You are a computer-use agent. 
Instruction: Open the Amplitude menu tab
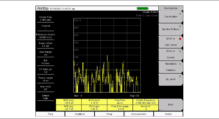pyautogui.click(x=80, y=114)
